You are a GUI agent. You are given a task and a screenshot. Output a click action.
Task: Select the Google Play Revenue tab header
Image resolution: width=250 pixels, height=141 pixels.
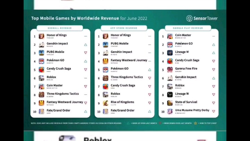point(188,28)
